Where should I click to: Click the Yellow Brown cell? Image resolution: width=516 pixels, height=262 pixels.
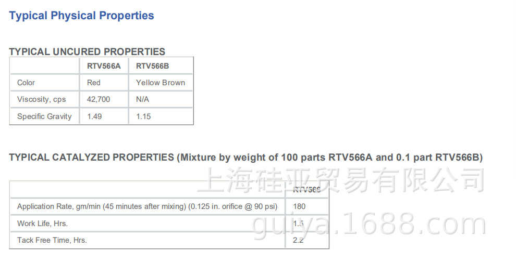161,83
